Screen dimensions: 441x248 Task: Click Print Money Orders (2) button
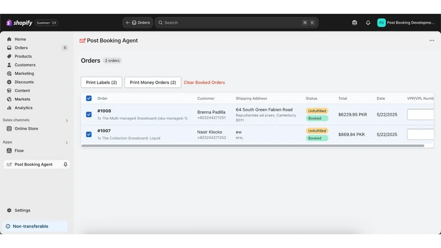point(153,82)
